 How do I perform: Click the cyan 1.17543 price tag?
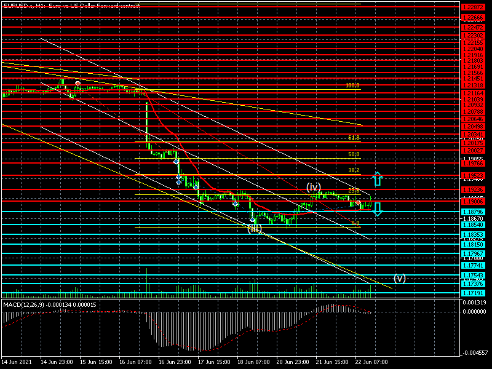pos(473,275)
